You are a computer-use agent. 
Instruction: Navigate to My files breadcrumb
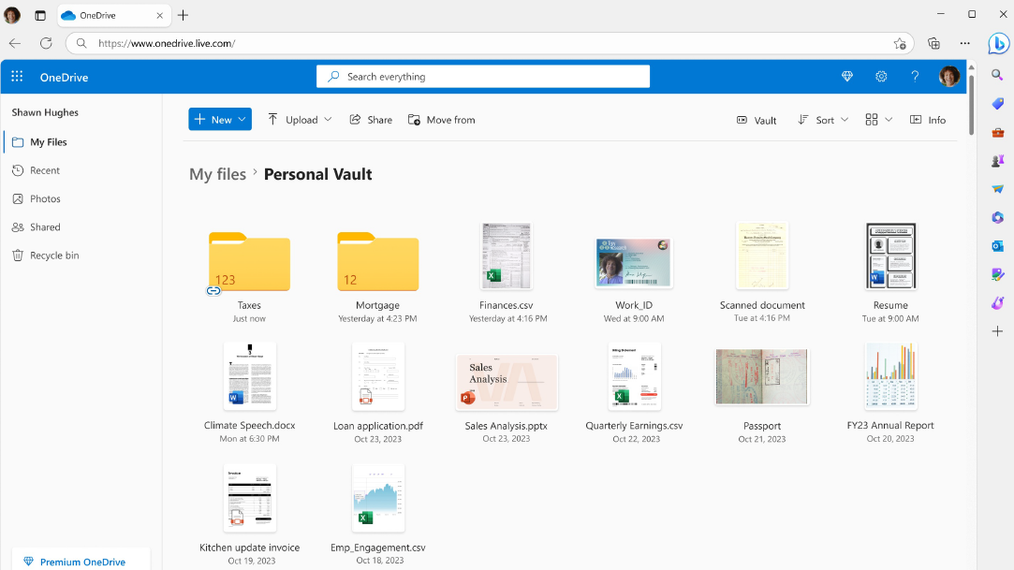pyautogui.click(x=217, y=174)
